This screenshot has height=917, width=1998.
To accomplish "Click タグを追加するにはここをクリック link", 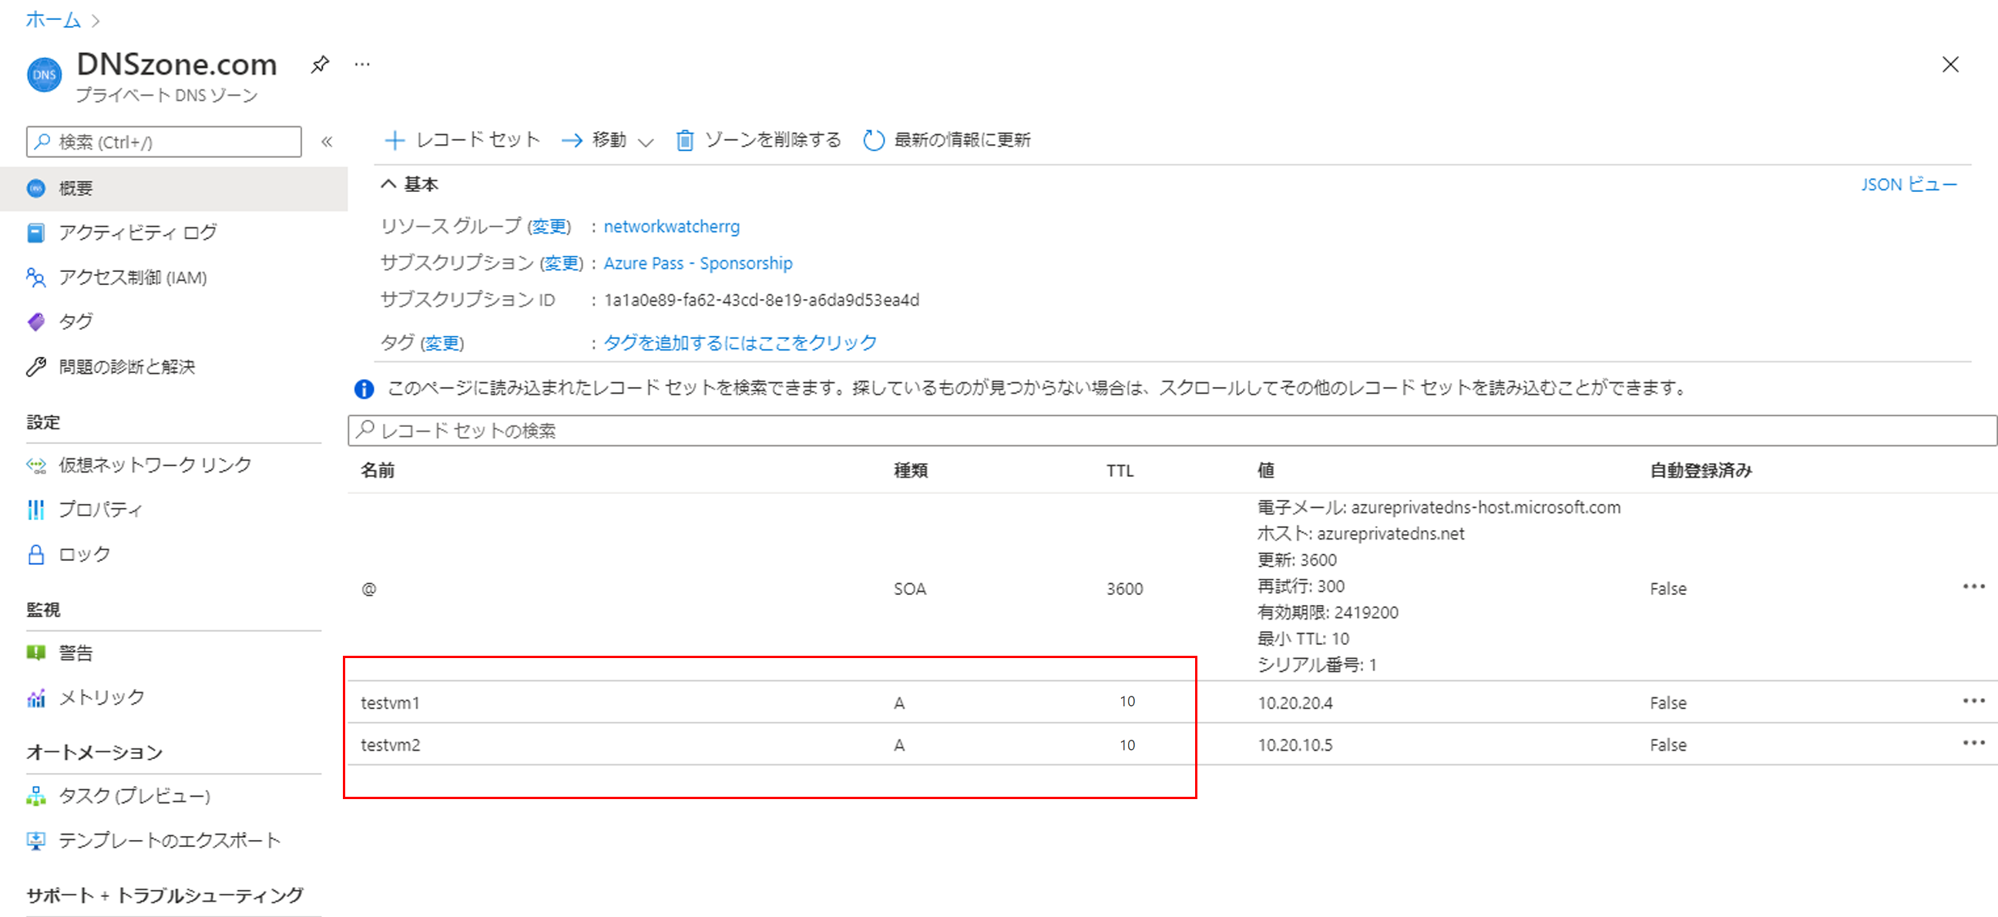I will 740,343.
